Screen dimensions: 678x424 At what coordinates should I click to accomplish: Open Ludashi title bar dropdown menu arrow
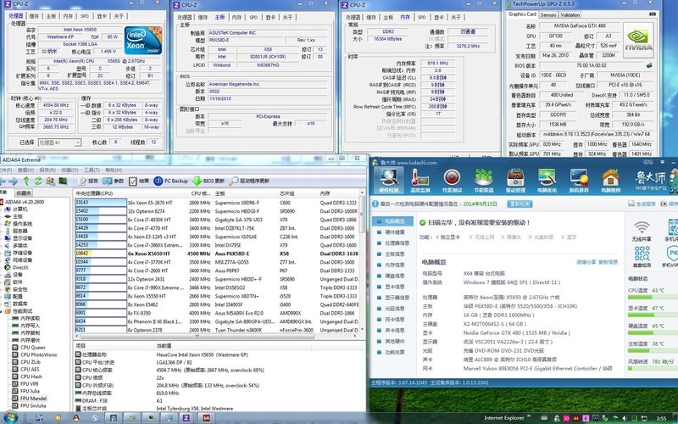pos(662,162)
